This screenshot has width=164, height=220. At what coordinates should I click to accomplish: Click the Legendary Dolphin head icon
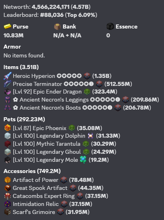coord(8,136)
